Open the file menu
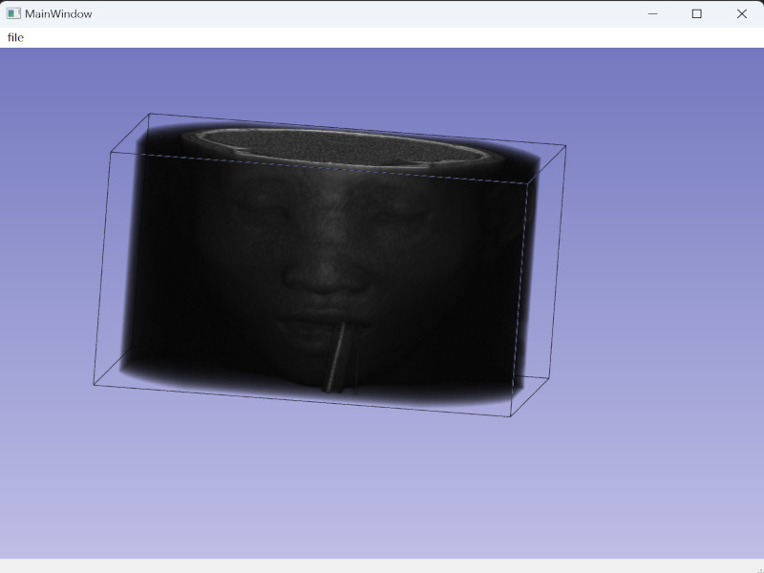Viewport: 764px width, 573px height. 15,37
